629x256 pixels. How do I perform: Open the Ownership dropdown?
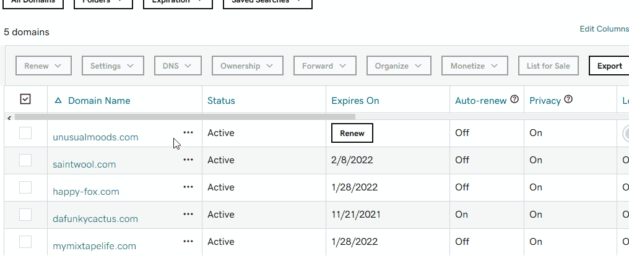click(248, 66)
